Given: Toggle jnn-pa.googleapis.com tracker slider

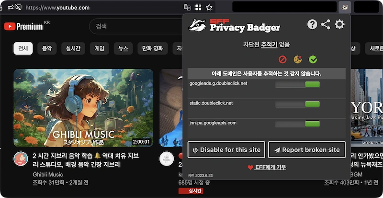Looking at the screenshot, I should [x=297, y=124].
